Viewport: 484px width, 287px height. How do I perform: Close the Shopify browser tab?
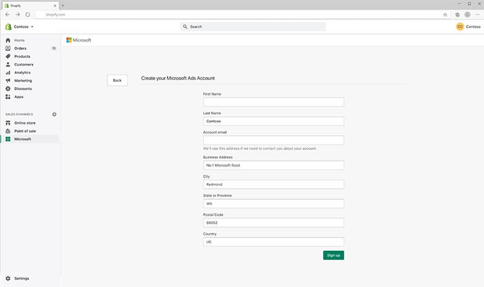(x=55, y=5)
